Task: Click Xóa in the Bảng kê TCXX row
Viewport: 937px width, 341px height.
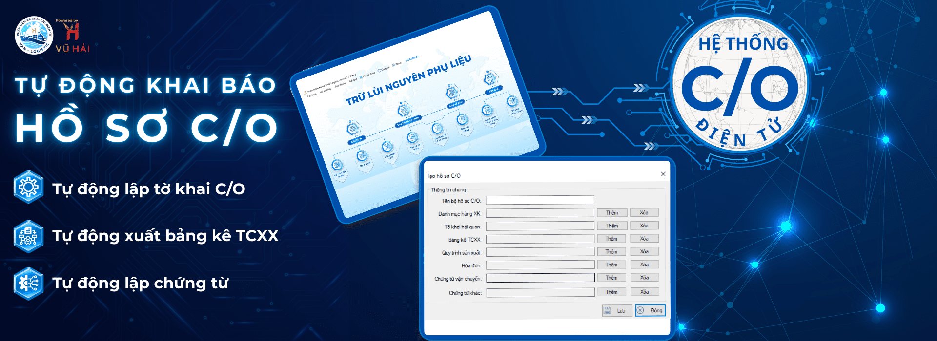Action: point(644,238)
